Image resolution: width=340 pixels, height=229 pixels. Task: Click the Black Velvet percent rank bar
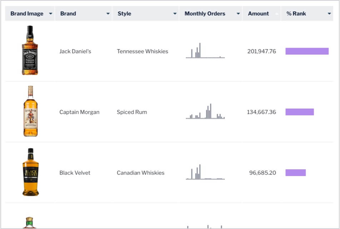pos(295,173)
